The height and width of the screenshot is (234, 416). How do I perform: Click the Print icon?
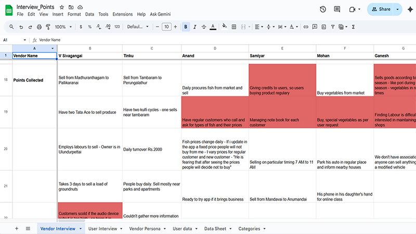39,27
